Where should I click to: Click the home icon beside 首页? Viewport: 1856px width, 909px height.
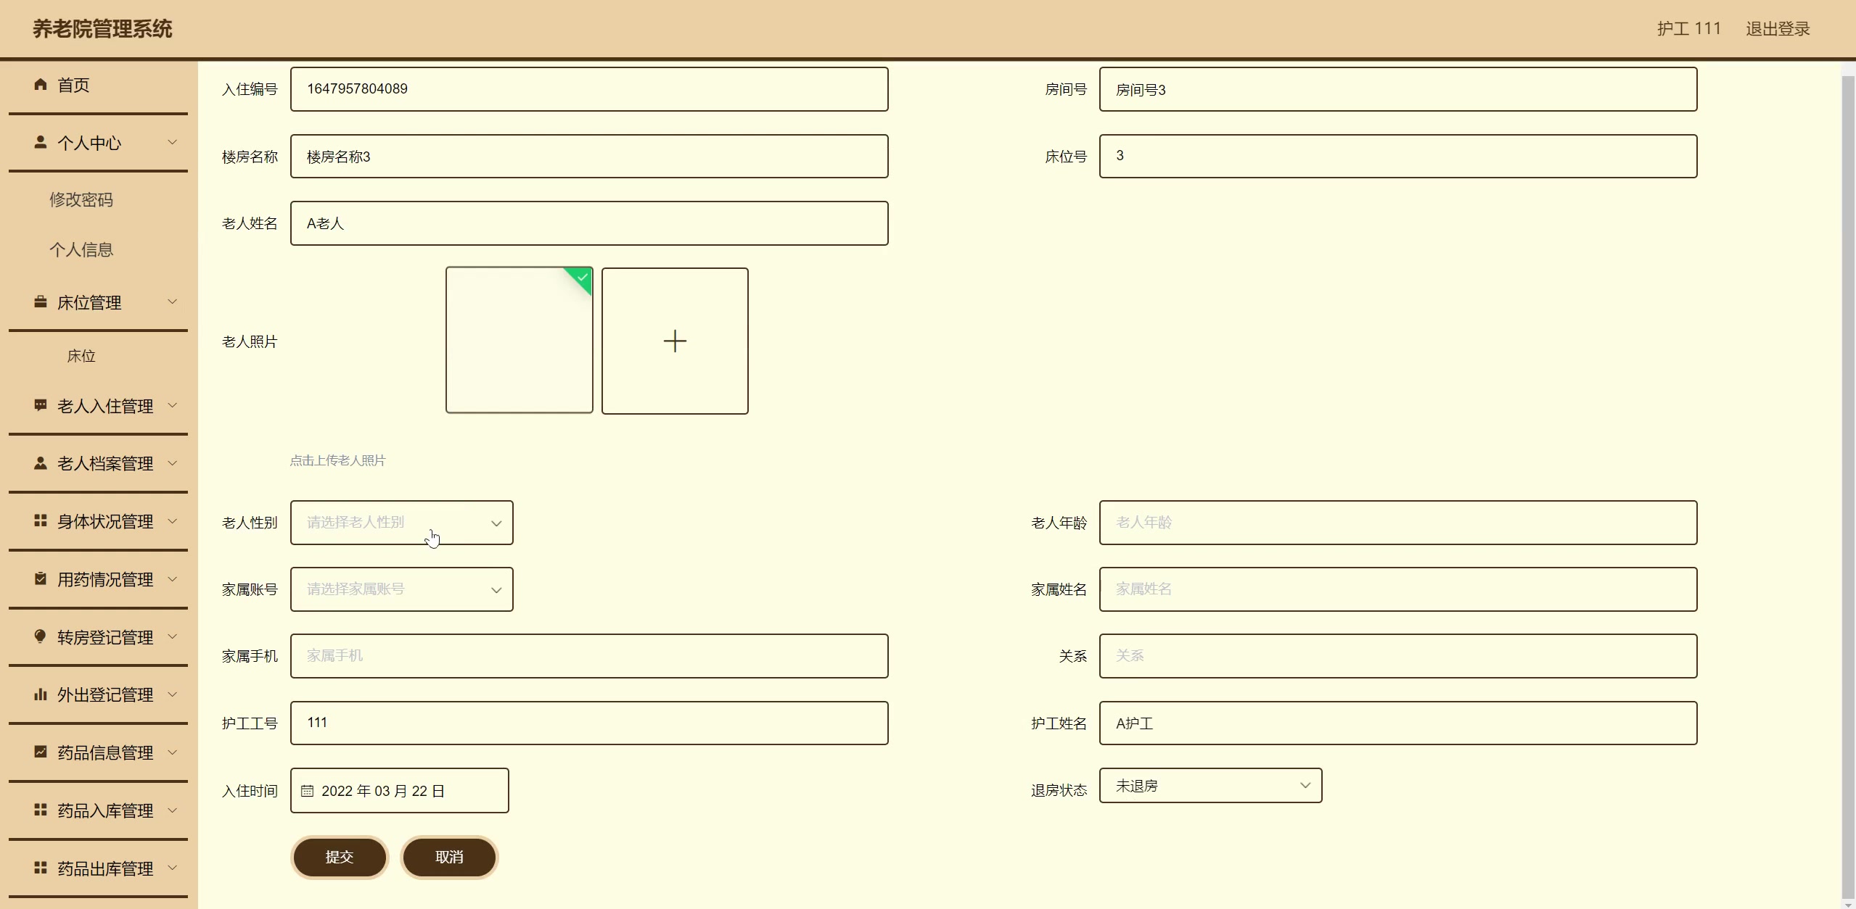pyautogui.click(x=41, y=85)
